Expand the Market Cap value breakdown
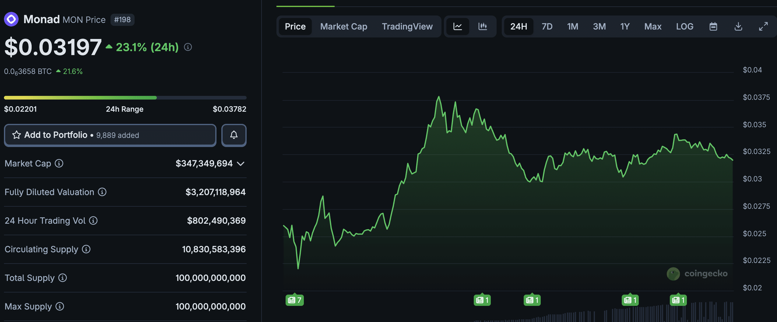This screenshot has height=322, width=777. (241, 163)
